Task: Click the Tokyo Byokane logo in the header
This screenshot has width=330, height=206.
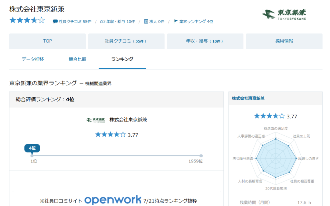Action: [284, 15]
